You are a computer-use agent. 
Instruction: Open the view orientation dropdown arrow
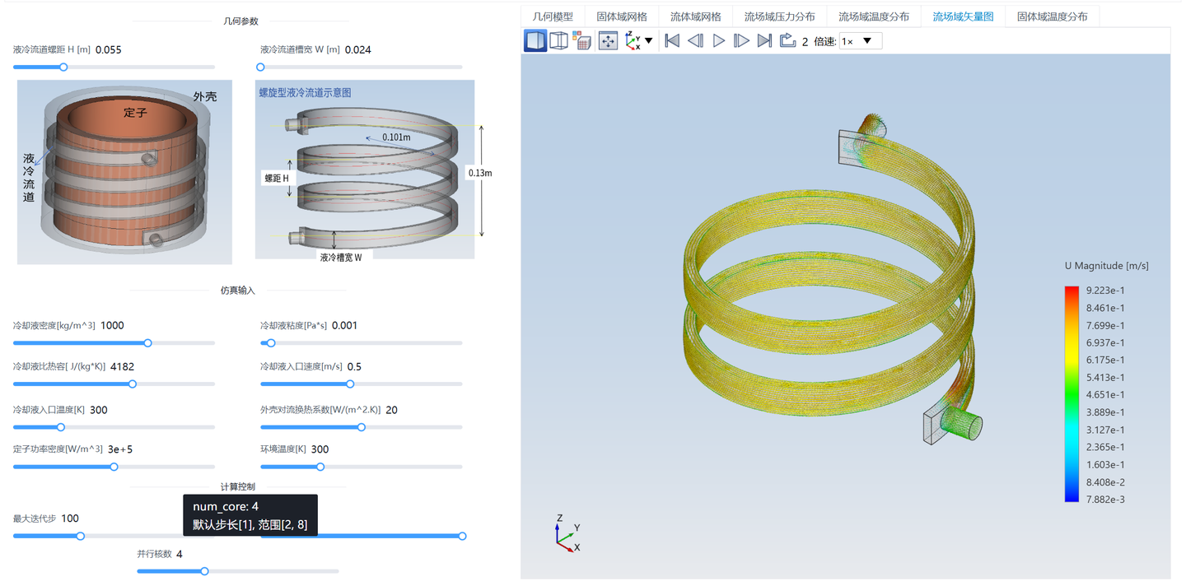(648, 40)
